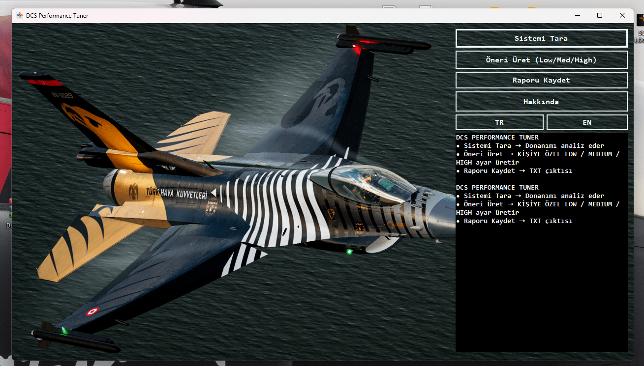Click the DCS Performance Tuner app icon
644x366 pixels.
(20, 16)
